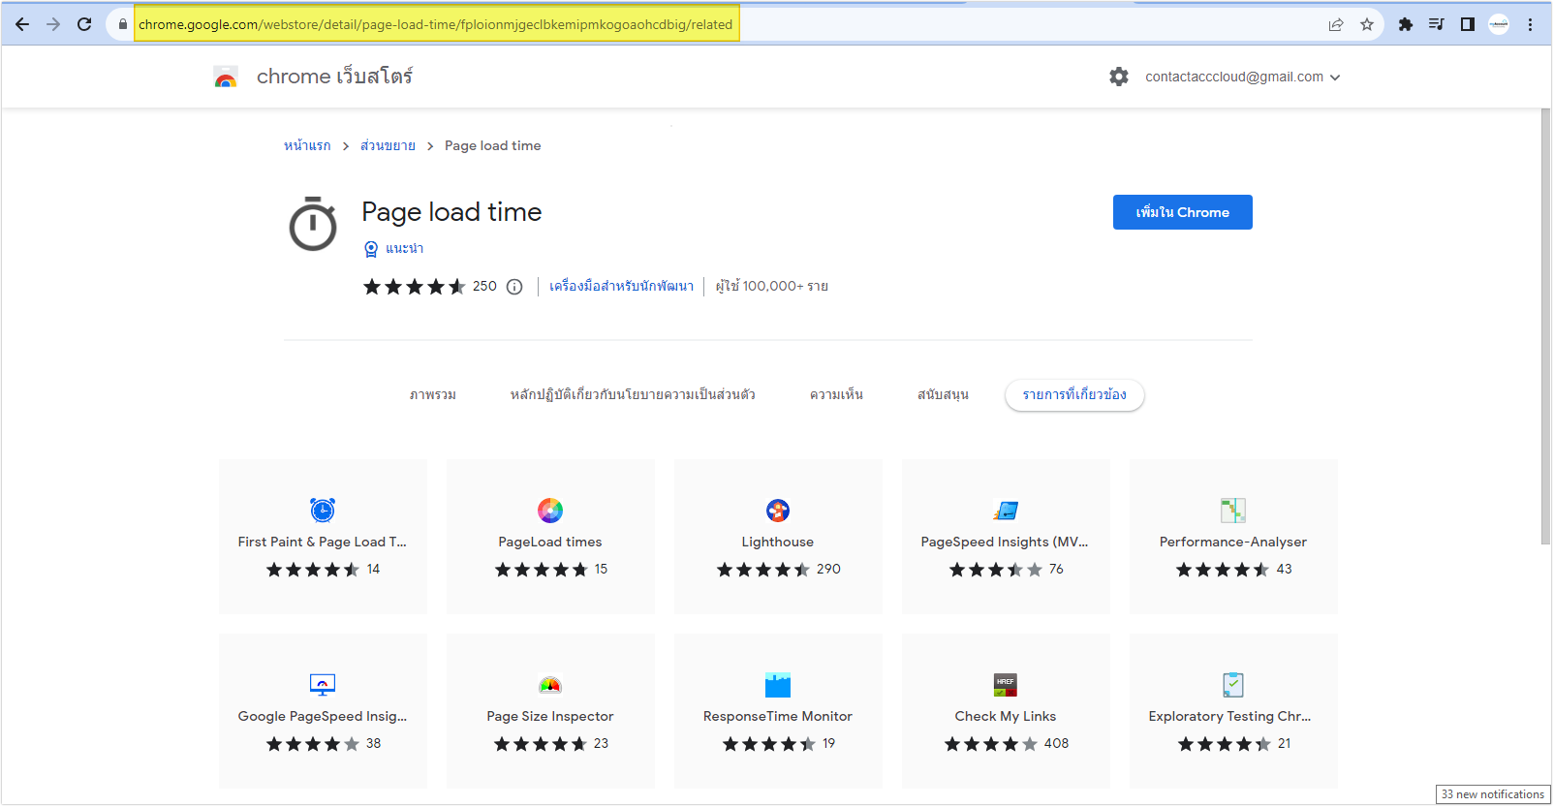This screenshot has height=807, width=1554.
Task: Click the Page Size Inspector title text
Action: click(x=550, y=717)
